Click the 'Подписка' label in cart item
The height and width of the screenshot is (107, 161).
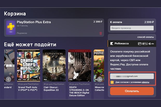pos(22,33)
